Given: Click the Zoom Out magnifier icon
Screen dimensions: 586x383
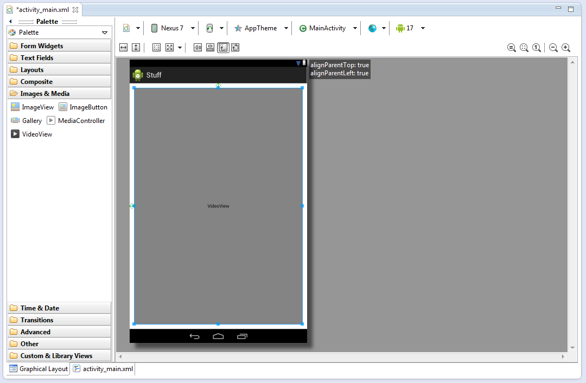Looking at the screenshot, I should coord(553,48).
